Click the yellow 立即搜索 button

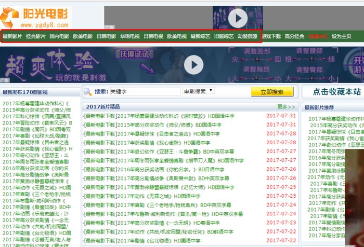point(272,92)
